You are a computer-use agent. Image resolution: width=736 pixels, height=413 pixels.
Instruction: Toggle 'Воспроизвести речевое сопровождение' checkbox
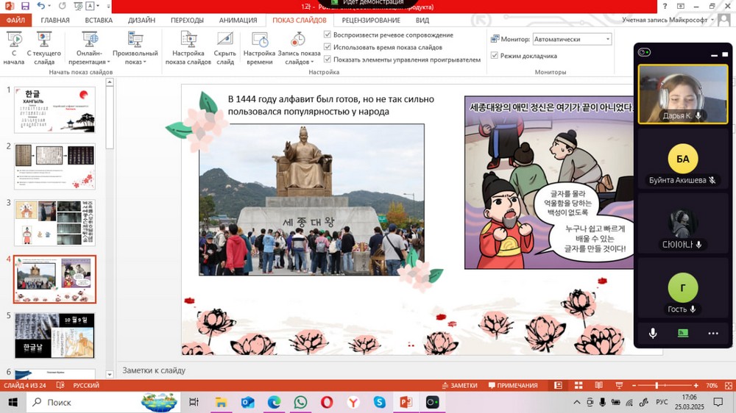328,35
